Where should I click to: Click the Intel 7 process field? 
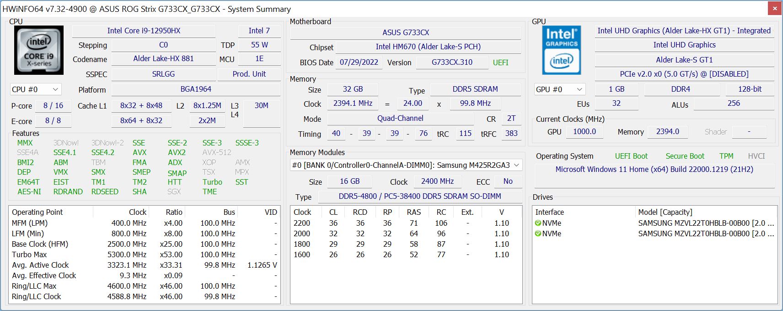[259, 31]
